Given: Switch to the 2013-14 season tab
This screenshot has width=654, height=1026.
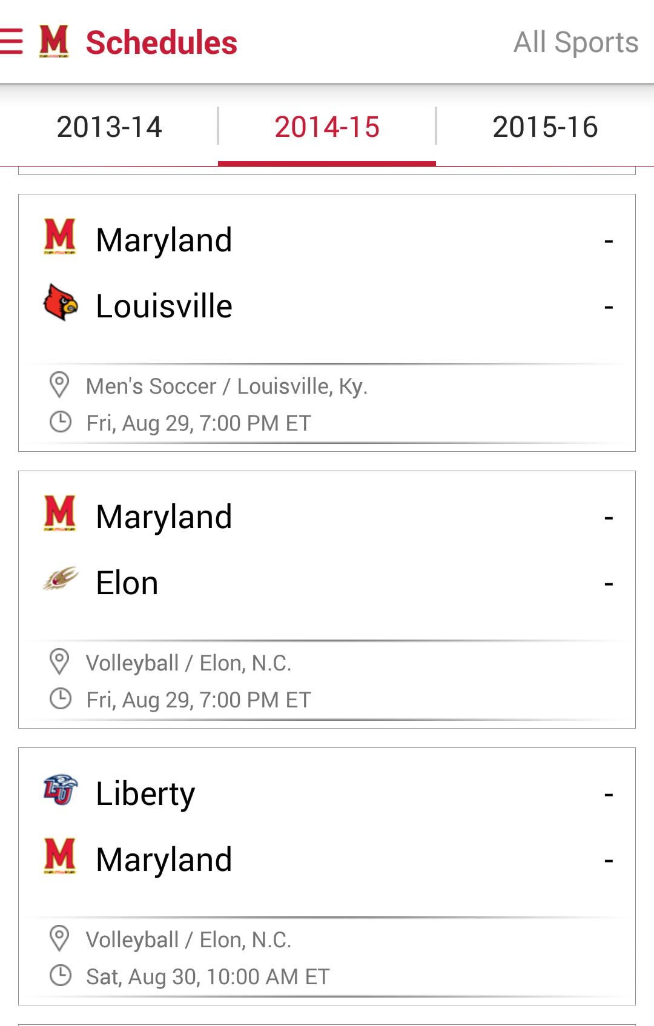Looking at the screenshot, I should [109, 127].
